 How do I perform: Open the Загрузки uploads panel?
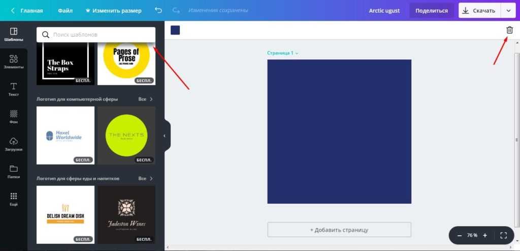[x=14, y=144]
